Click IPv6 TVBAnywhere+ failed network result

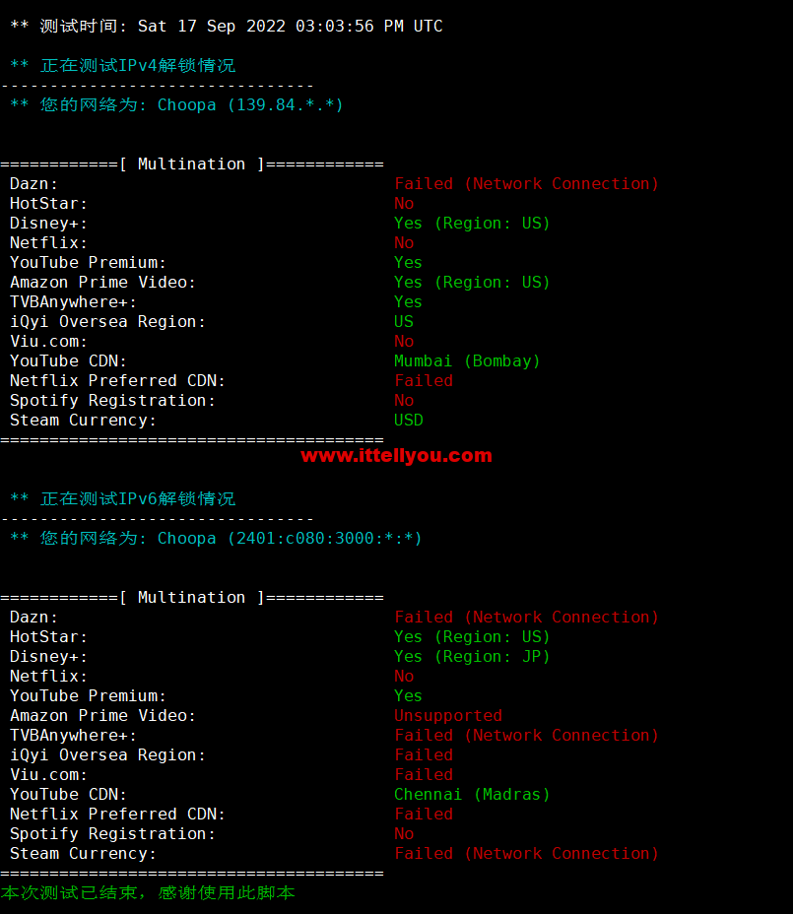526,735
